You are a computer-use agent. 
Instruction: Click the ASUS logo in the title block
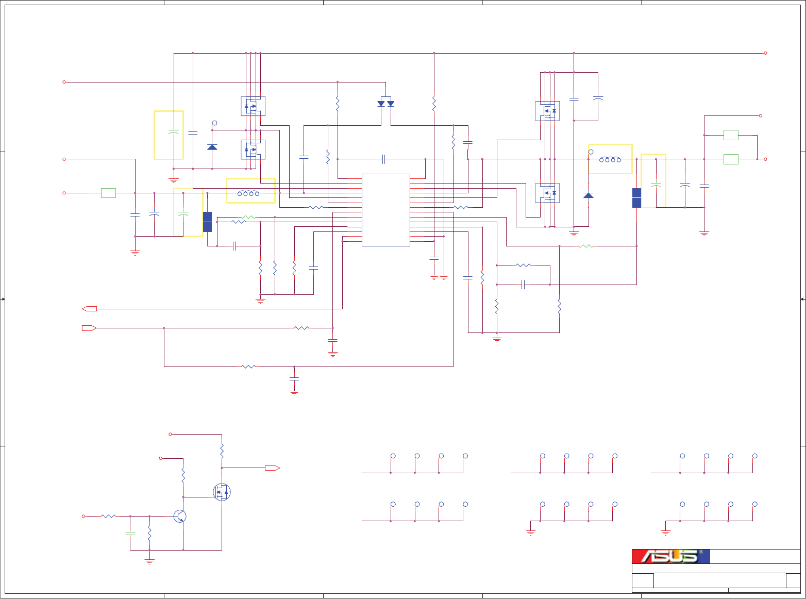click(x=671, y=556)
